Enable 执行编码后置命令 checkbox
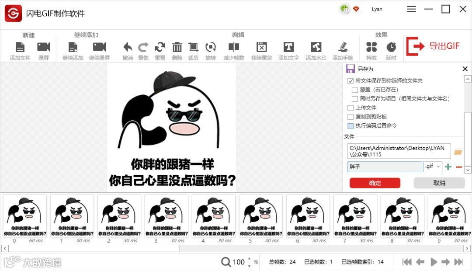 tap(351, 126)
